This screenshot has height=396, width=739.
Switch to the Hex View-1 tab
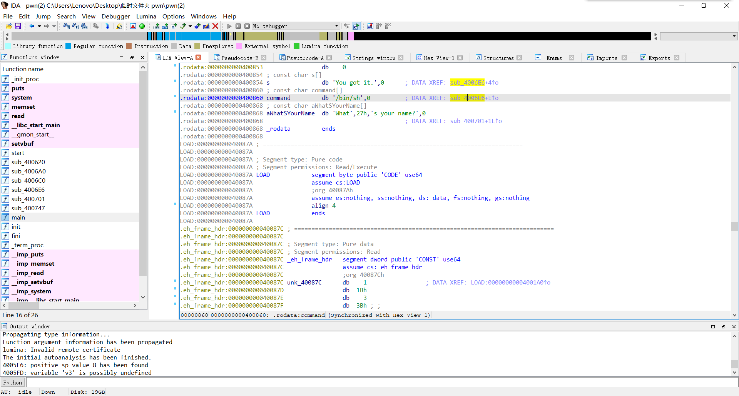pos(439,58)
